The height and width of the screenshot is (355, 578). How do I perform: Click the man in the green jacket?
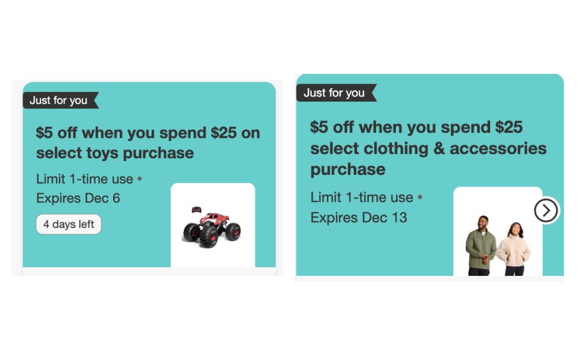(480, 245)
